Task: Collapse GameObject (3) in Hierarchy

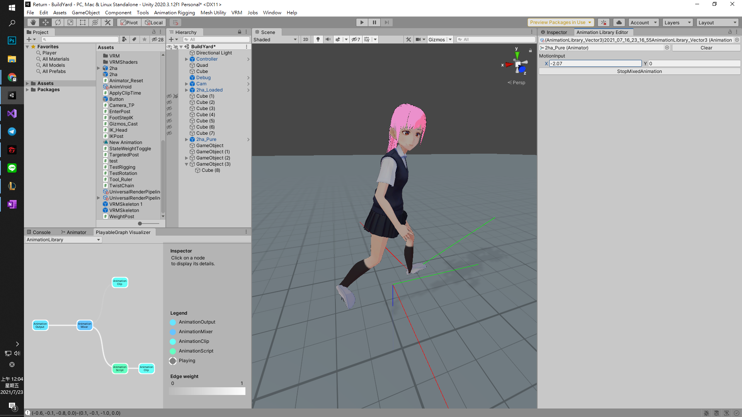Action: coord(186,164)
